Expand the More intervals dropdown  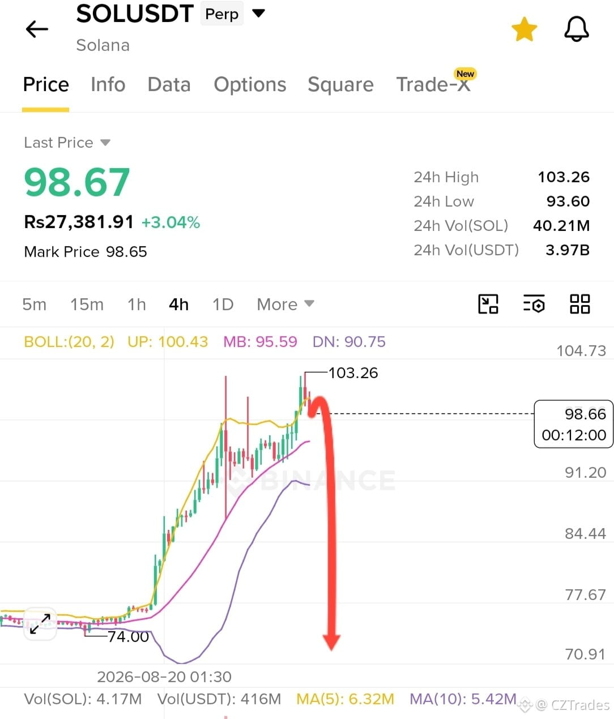[285, 305]
